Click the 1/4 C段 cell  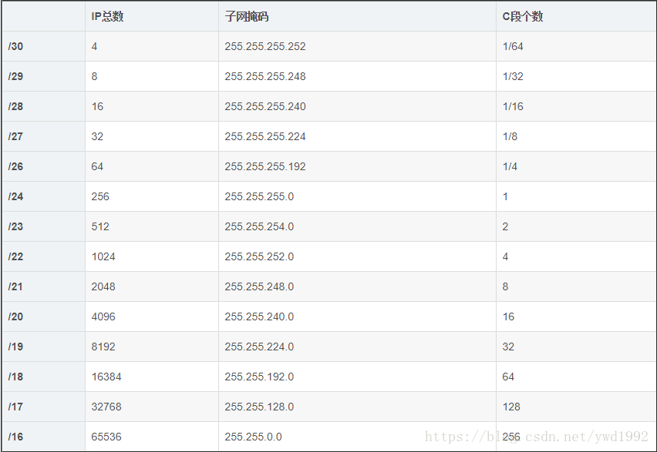click(x=510, y=166)
